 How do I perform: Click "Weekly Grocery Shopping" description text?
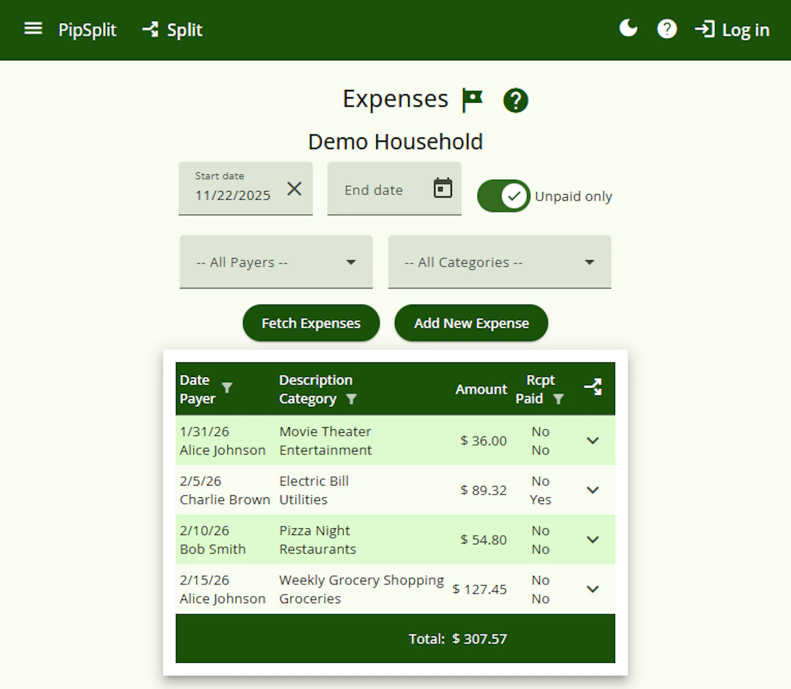pyautogui.click(x=361, y=580)
